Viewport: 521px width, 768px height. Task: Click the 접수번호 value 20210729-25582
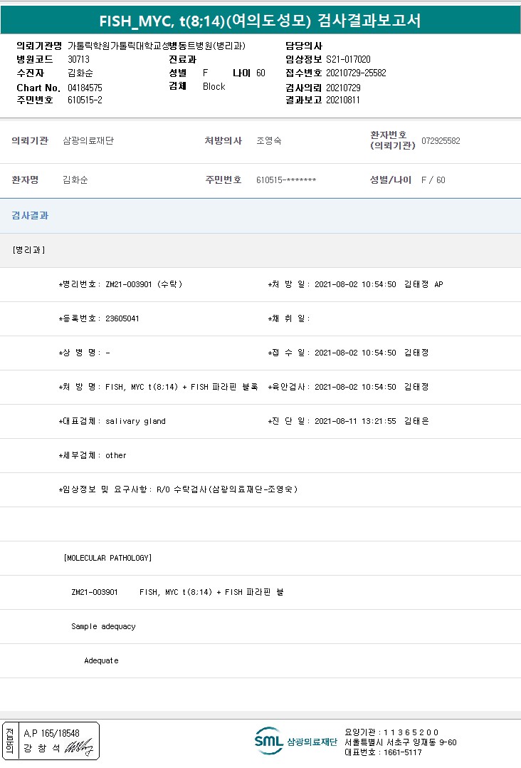[356, 73]
